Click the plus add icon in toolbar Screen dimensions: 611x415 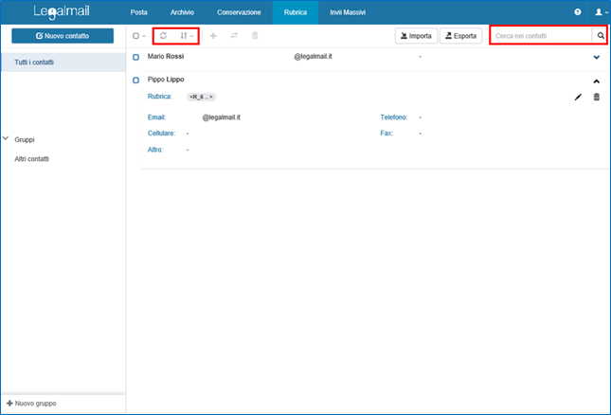(212, 36)
